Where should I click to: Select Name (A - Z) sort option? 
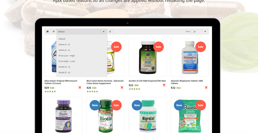[64, 44]
